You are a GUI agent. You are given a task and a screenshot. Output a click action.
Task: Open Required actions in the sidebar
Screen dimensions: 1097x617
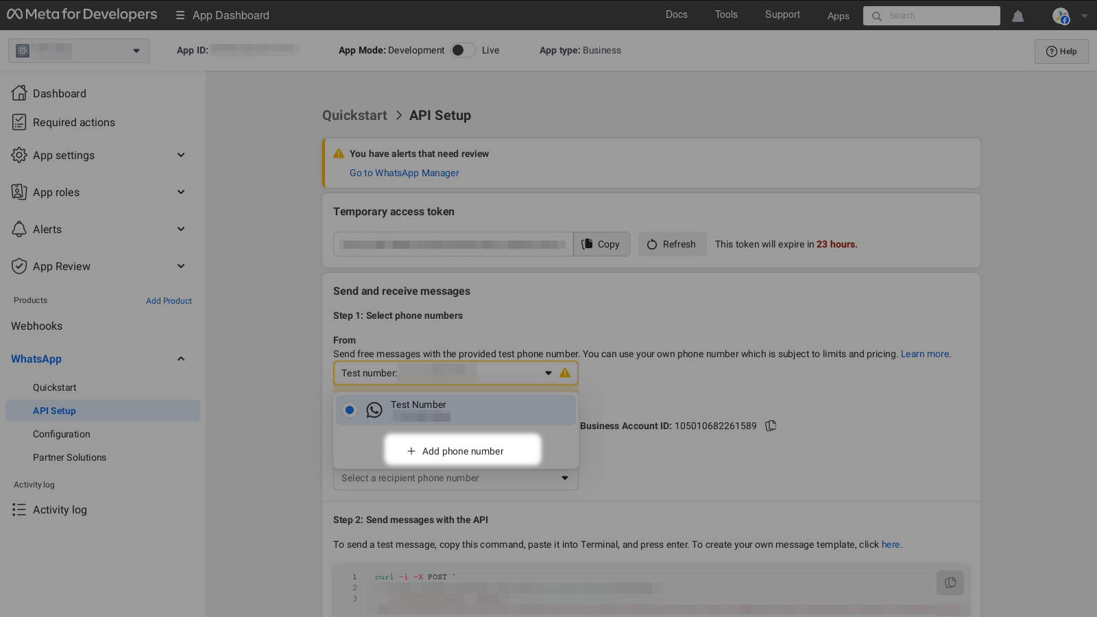tap(74, 122)
